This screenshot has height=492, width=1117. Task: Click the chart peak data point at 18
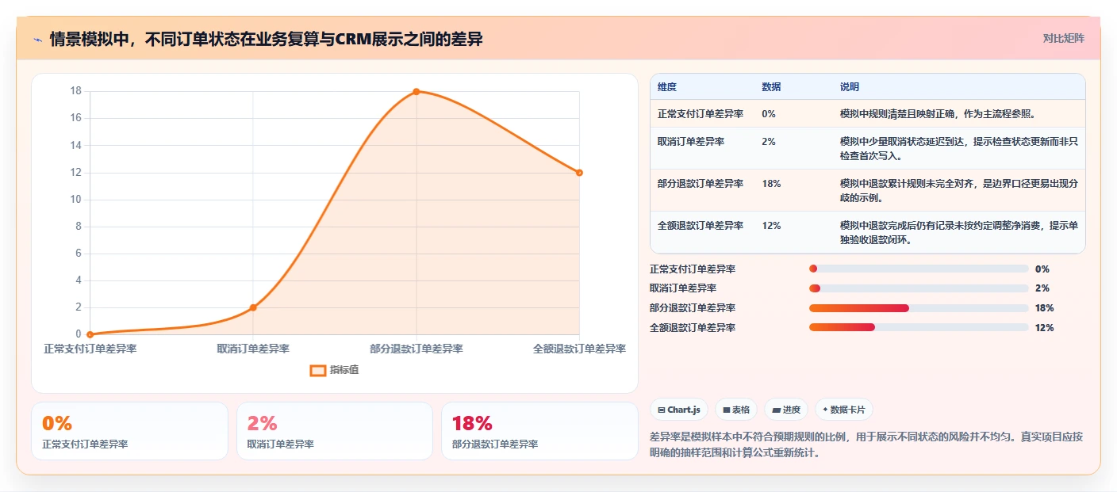(416, 91)
